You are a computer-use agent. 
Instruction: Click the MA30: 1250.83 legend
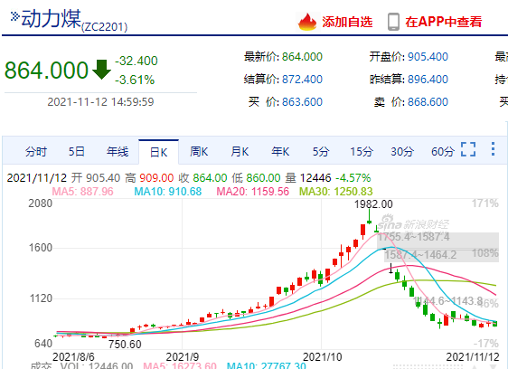point(336,192)
